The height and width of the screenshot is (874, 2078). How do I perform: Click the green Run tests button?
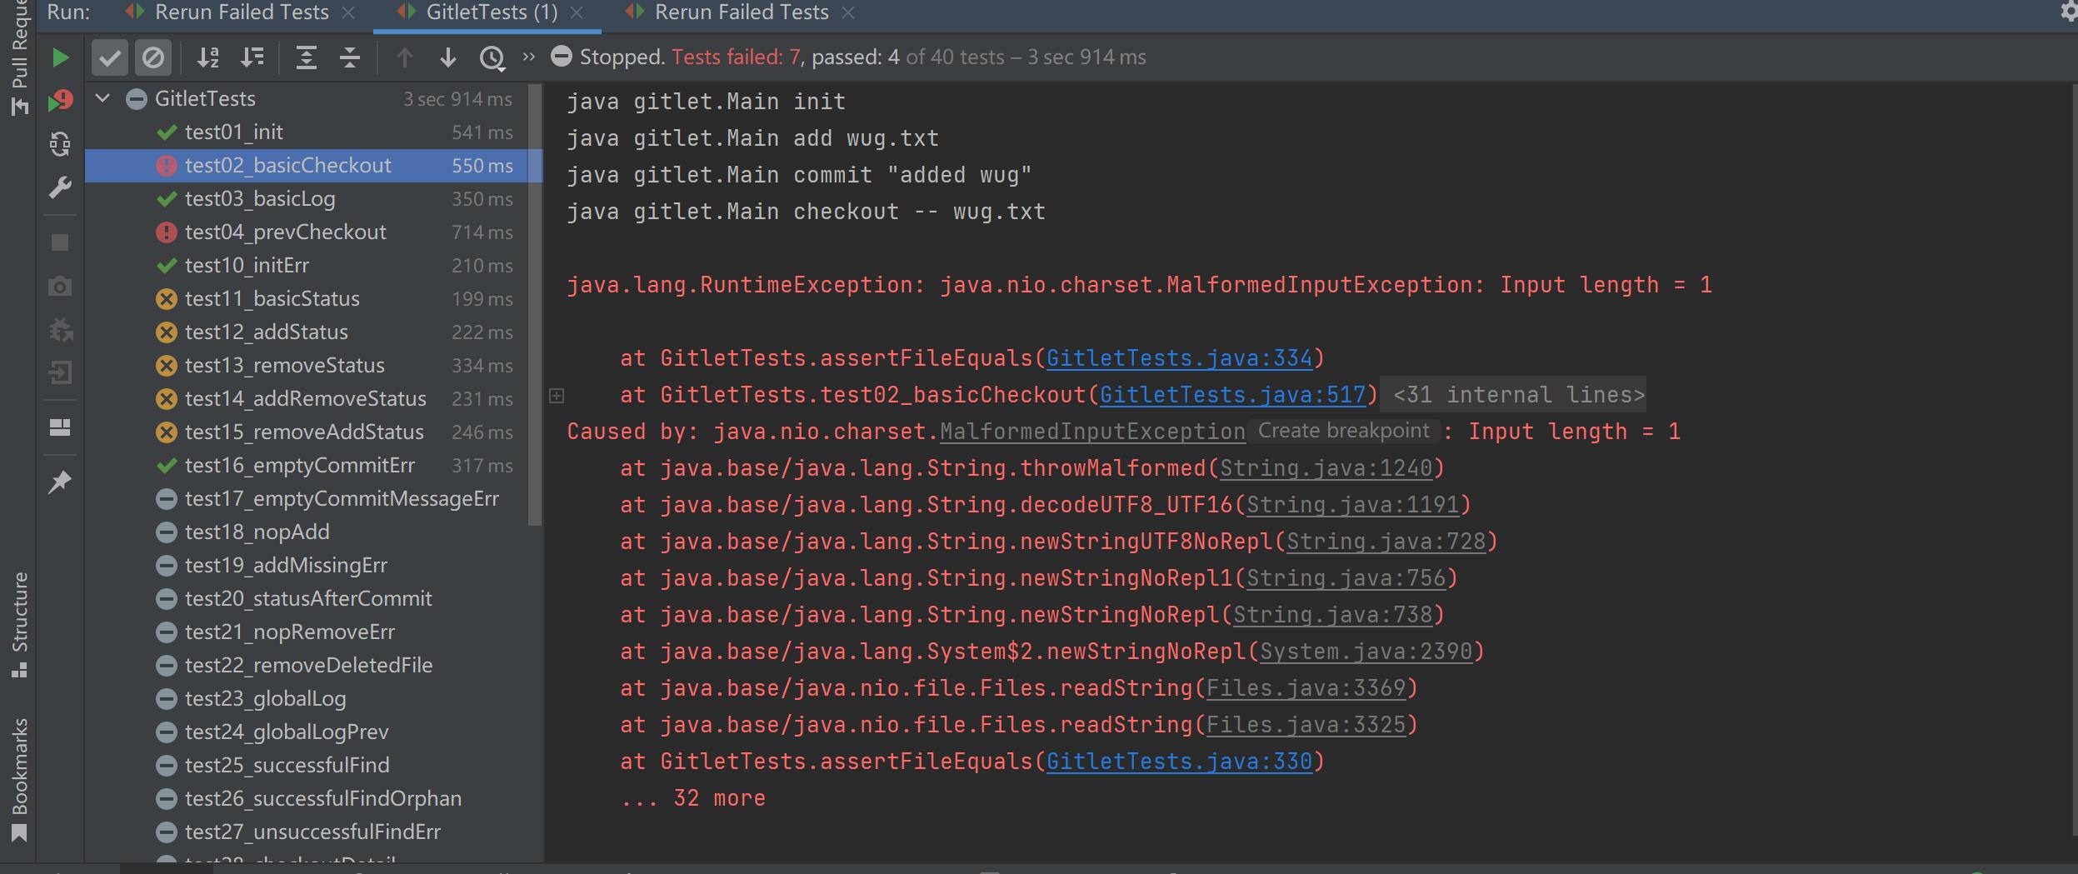60,57
